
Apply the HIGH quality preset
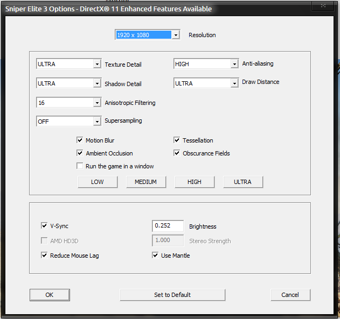pyautogui.click(x=195, y=182)
